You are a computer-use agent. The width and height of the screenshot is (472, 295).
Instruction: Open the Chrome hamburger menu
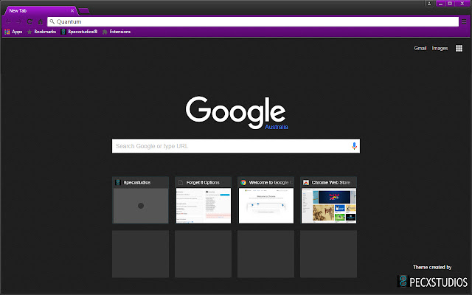pos(464,21)
